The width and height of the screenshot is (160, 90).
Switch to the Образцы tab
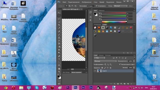pos(101,10)
